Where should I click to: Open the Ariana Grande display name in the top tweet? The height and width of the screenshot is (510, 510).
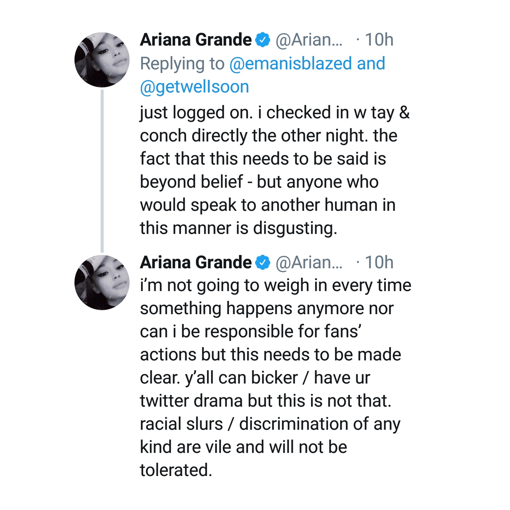195,40
